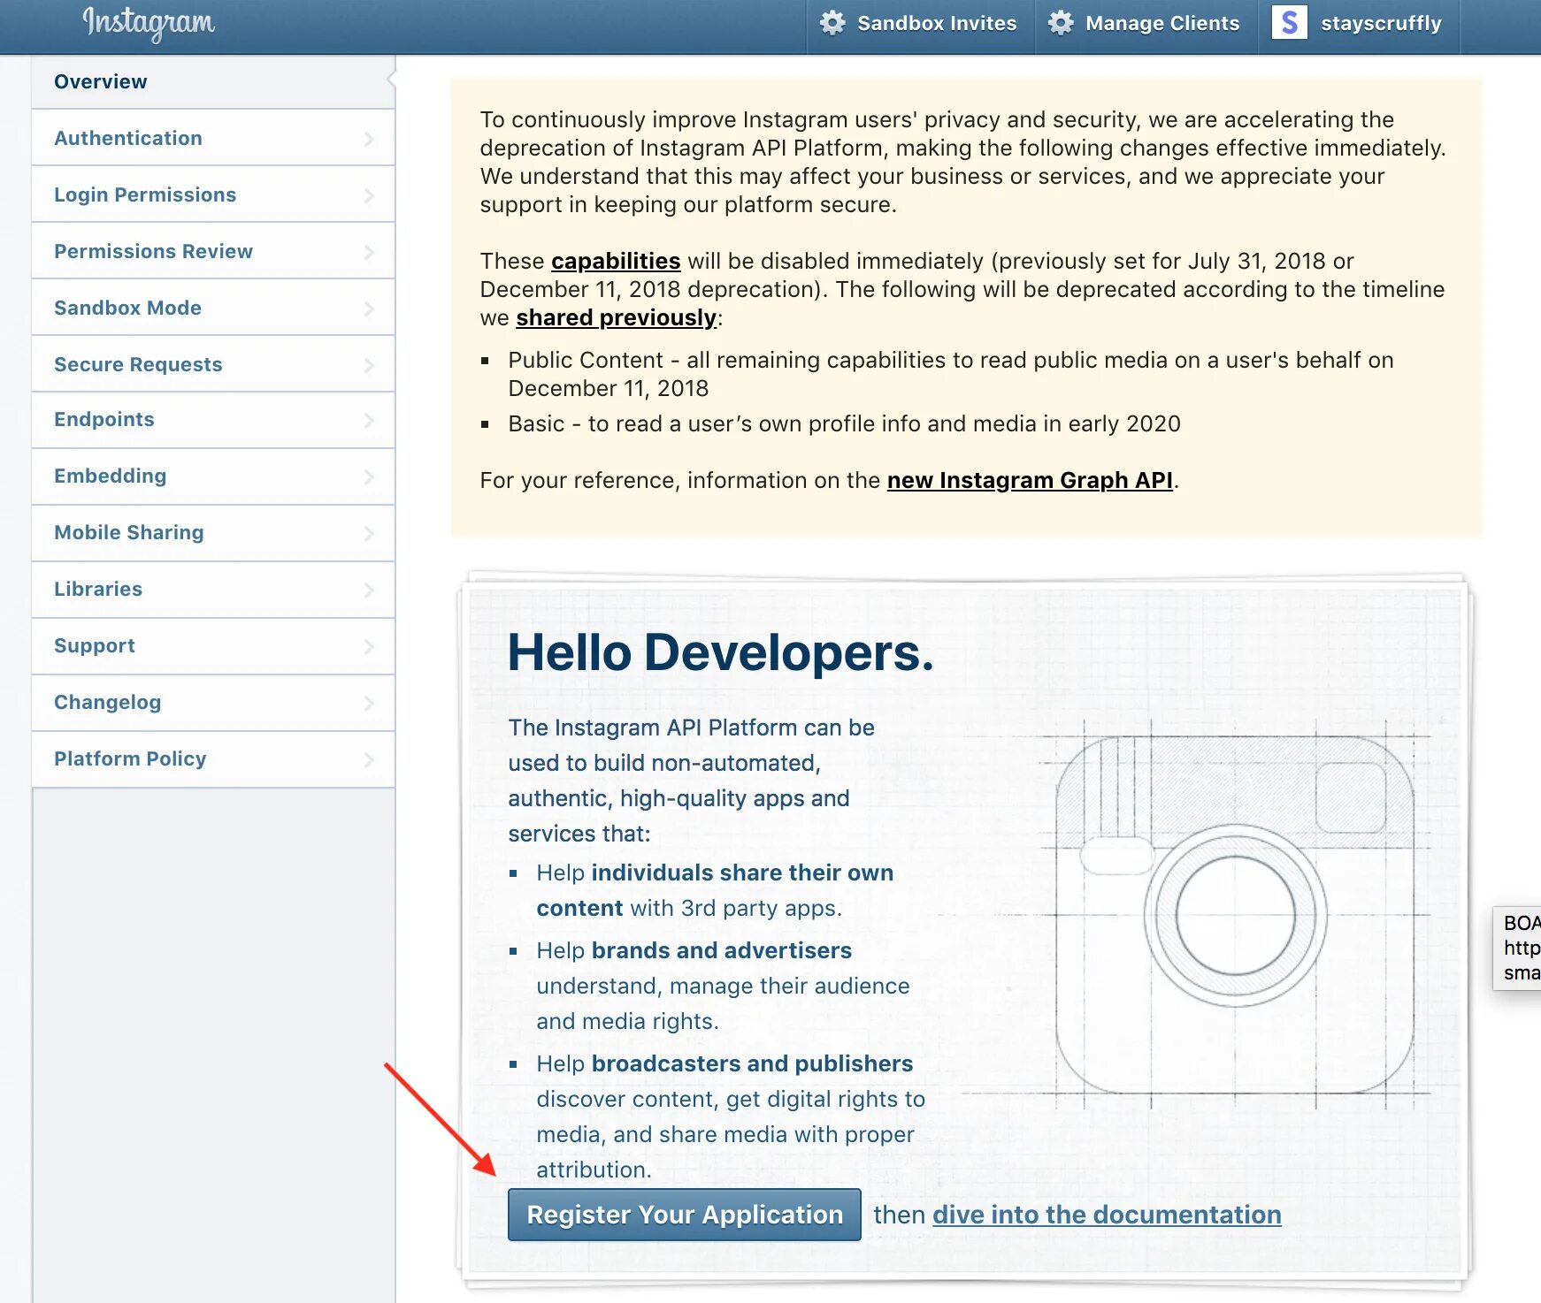The width and height of the screenshot is (1541, 1303).
Task: Open the stayscruffly account menu
Action: [x=1359, y=23]
